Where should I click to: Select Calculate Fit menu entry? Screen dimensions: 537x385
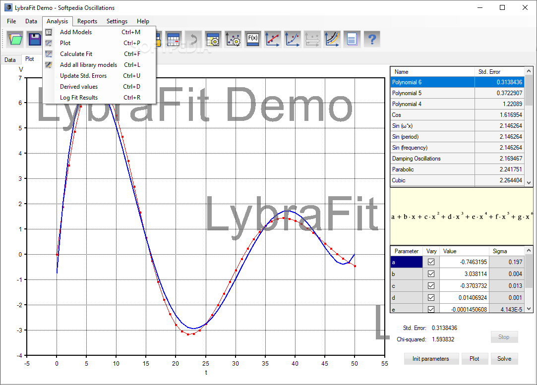(99, 54)
